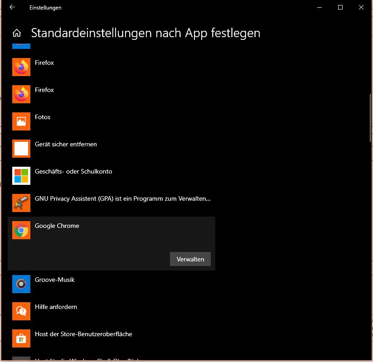Viewport: 373px width, 362px height.
Task: Select the Hilfe anfordern text label
Action: pyautogui.click(x=56, y=307)
